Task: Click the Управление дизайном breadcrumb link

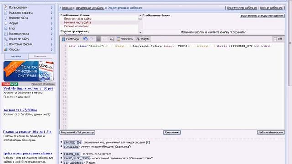Action: click(x=90, y=8)
